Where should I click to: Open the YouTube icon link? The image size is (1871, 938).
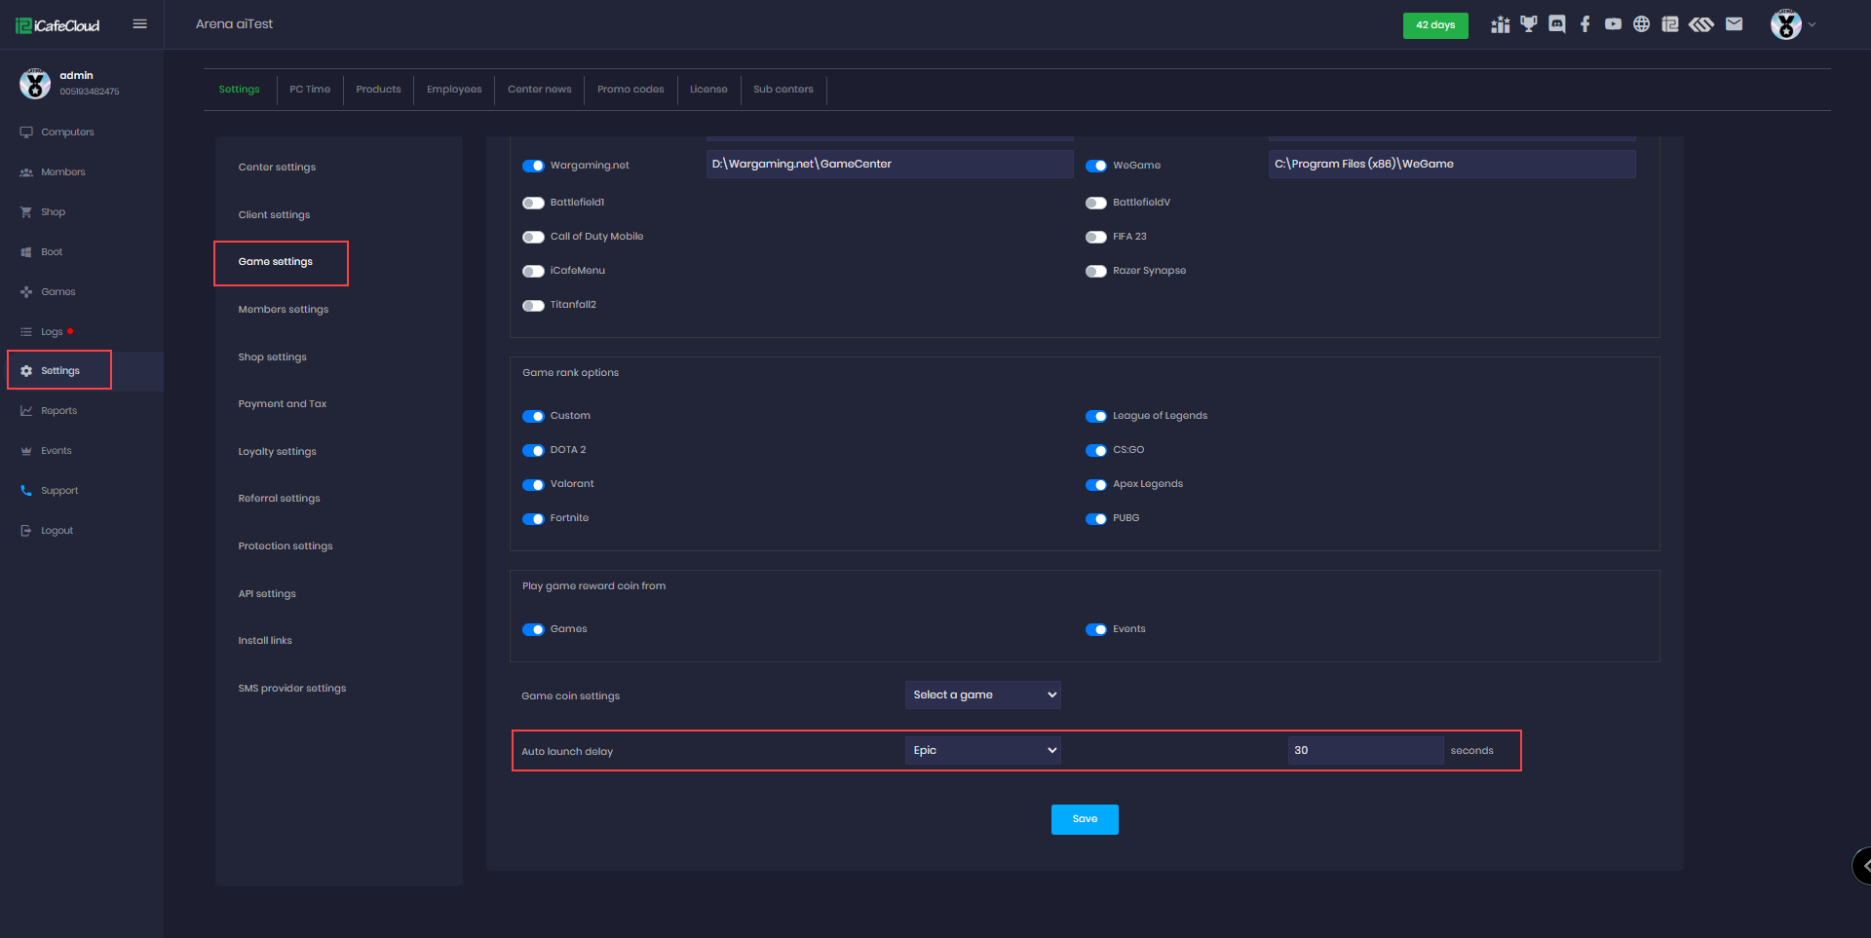click(x=1614, y=24)
